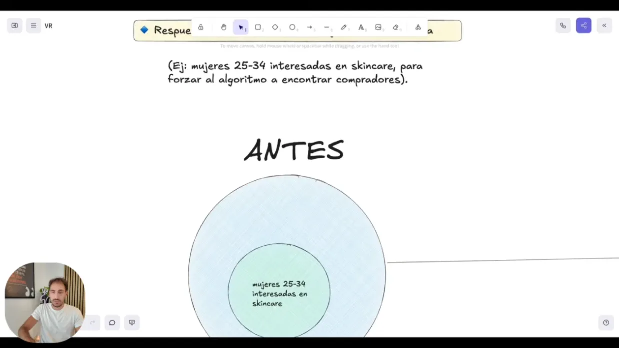Select the text "forzar al algoritmo a encontrar compradores"
619x348 pixels.
coord(285,80)
